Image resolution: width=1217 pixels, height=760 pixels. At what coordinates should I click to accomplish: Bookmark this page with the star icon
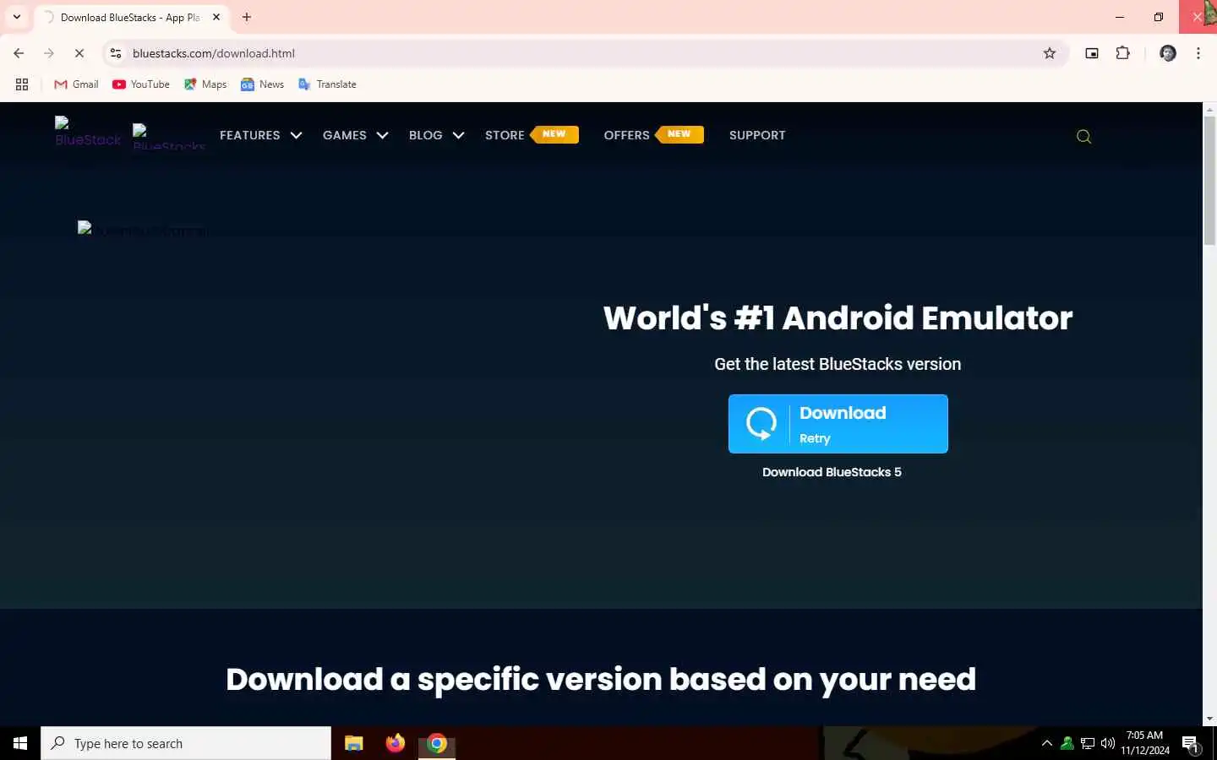(x=1050, y=53)
